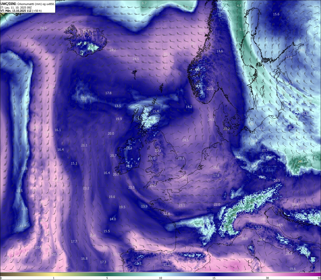Click the VT: Mán. 13.10.2025 11Z line

(21, 11)
